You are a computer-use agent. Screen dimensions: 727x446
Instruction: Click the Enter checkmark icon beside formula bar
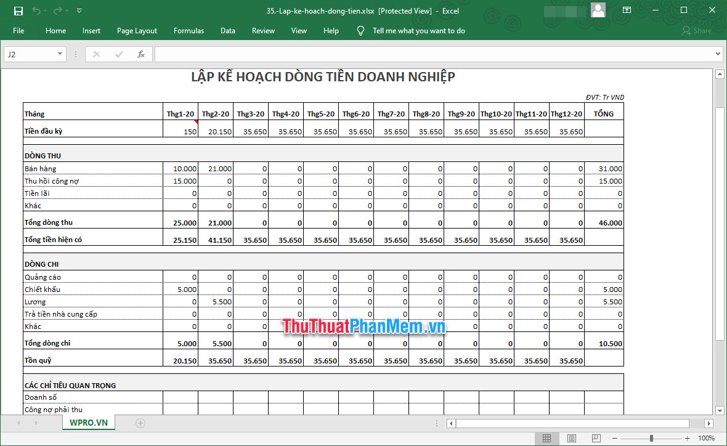118,54
